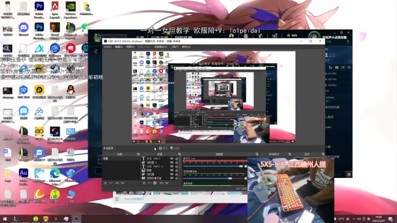Toggle visibility of 文本 (GDI+) 2 source
397x223 pixels.
[x=172, y=167]
